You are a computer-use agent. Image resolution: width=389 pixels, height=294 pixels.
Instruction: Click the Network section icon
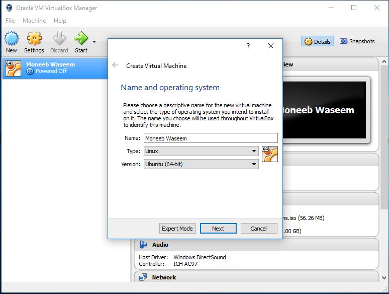tap(143, 277)
